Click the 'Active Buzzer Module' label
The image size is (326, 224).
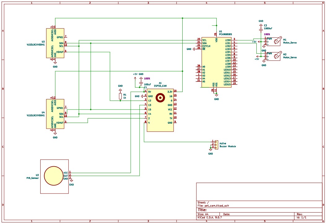point(228,145)
